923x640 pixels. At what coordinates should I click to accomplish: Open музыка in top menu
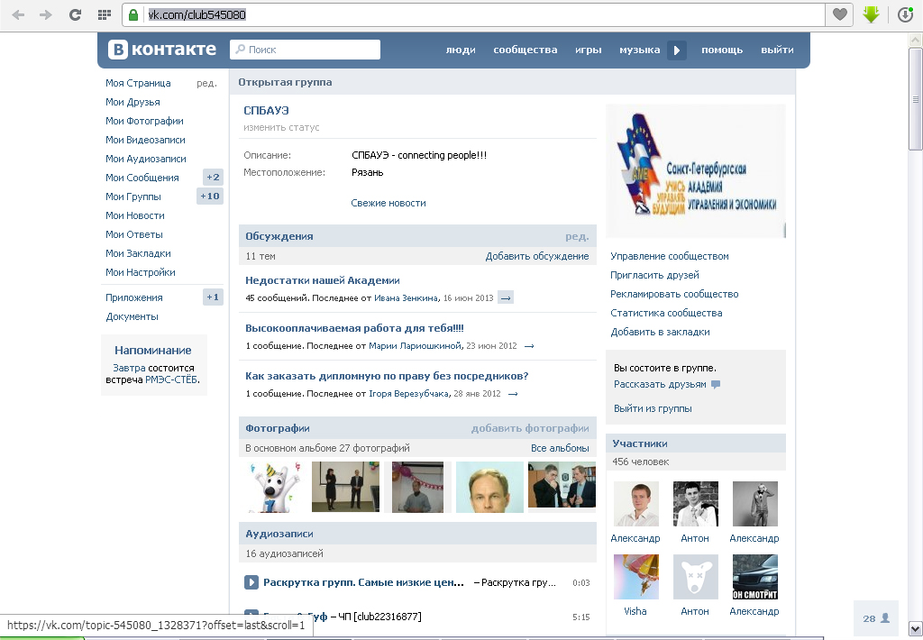coord(639,50)
